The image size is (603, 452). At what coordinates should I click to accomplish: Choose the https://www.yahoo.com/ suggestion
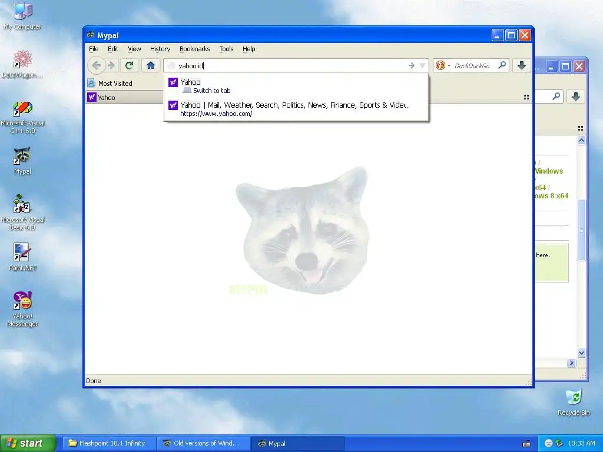(x=296, y=109)
